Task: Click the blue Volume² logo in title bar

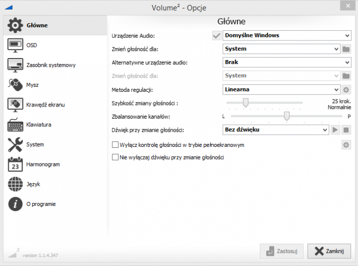Action: click(9, 7)
